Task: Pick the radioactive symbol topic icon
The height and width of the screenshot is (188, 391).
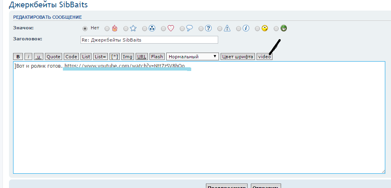Action: pos(145,29)
